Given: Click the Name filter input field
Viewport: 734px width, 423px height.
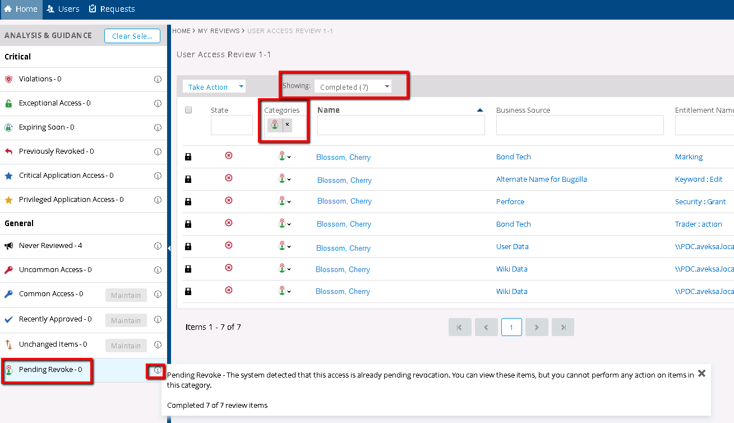Looking at the screenshot, I should tap(400, 126).
